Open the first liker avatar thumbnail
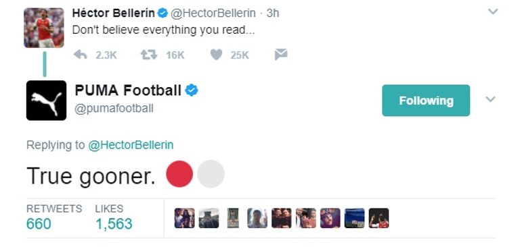520x247 pixels. 184,218
